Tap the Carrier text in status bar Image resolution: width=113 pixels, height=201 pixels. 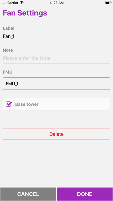13,3
